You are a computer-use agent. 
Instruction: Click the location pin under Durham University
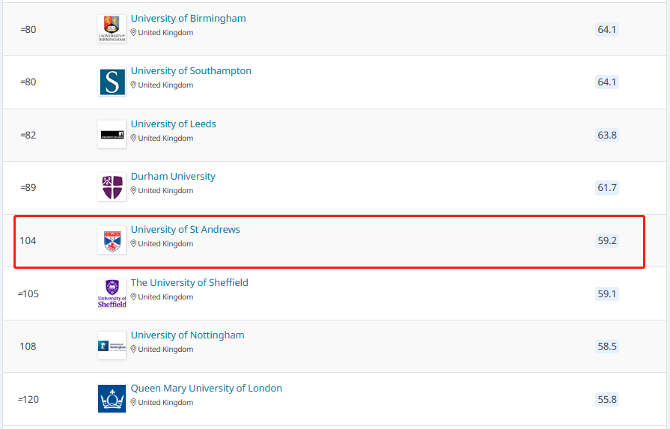click(x=134, y=191)
